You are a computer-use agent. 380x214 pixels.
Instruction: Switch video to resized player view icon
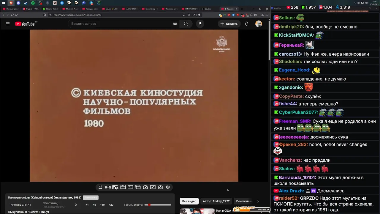130,187
